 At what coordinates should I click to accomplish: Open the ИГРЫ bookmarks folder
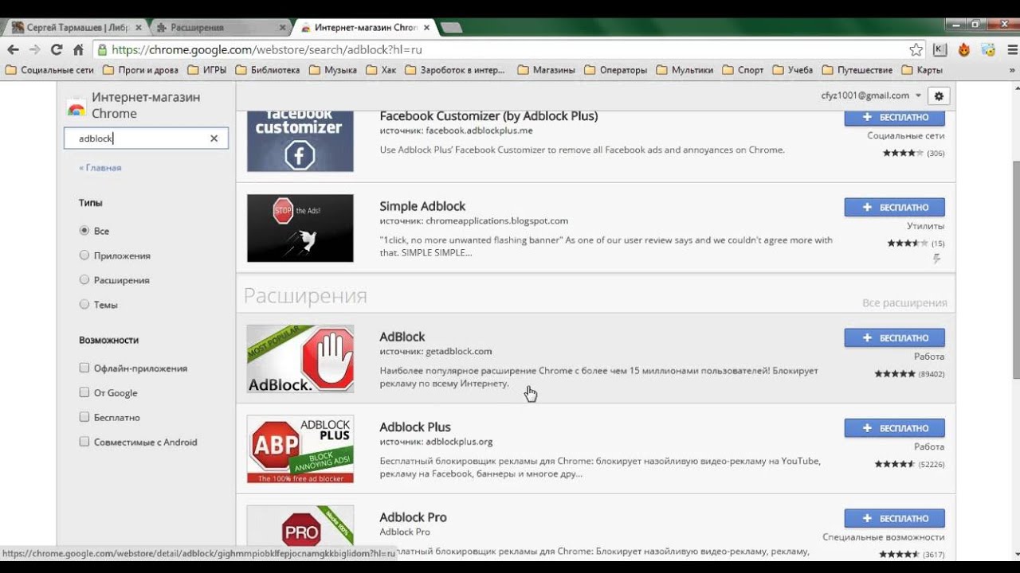(207, 70)
